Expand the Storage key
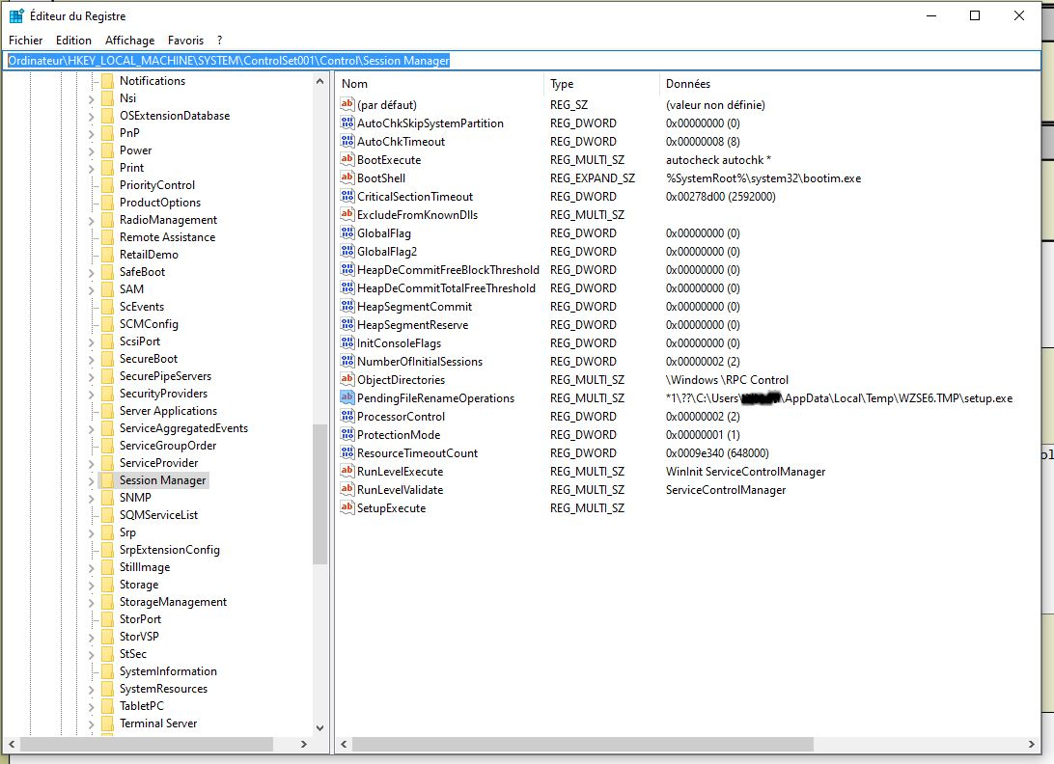 [x=92, y=585]
